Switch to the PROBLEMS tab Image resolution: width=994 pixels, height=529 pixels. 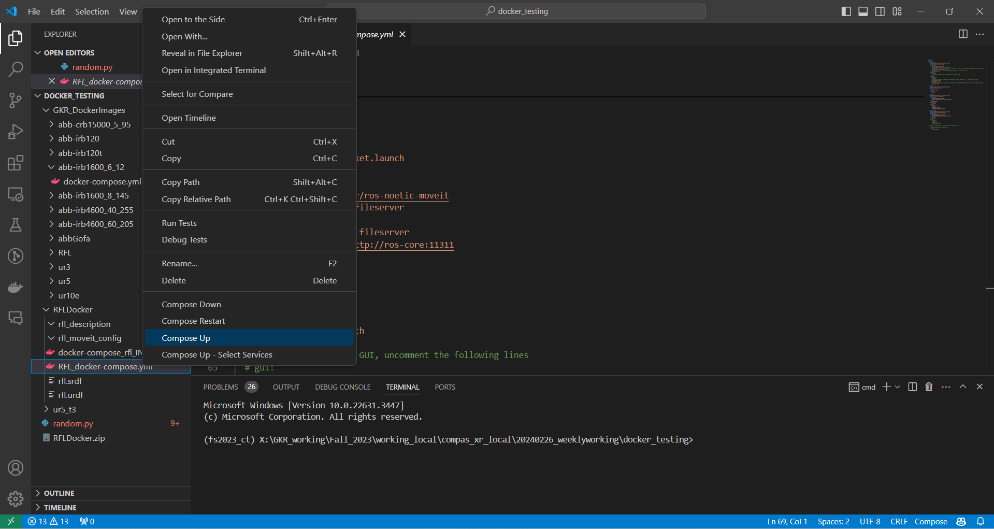[221, 387]
